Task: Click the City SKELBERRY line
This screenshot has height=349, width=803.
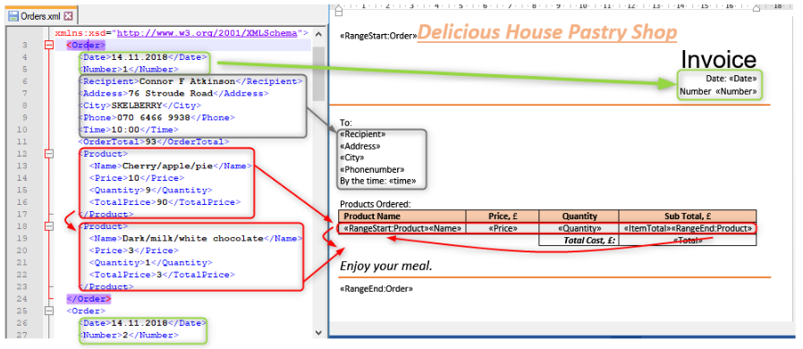Action: [139, 106]
